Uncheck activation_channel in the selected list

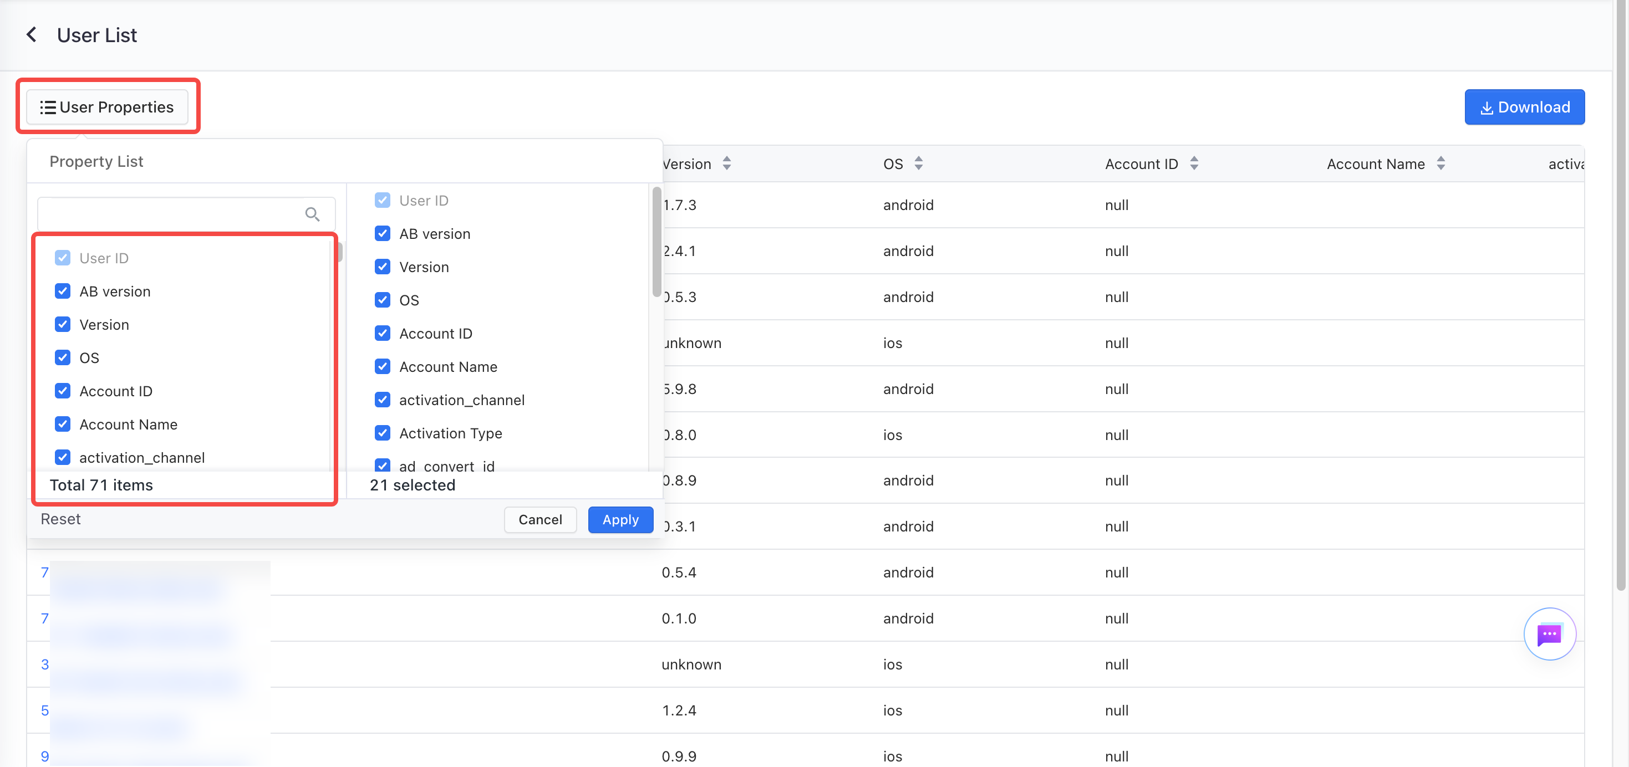383,400
